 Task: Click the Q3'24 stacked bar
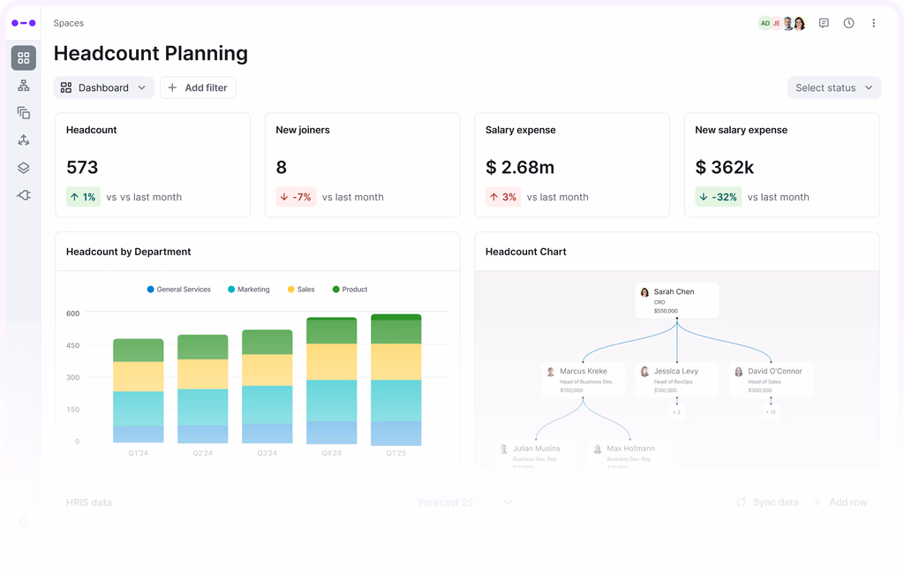pos(267,387)
